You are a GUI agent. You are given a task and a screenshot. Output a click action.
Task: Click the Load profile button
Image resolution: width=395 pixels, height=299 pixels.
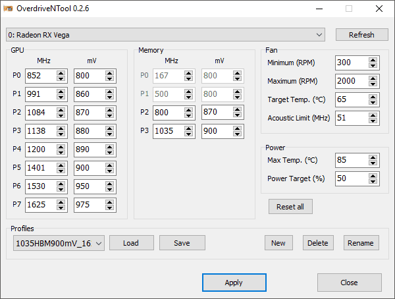[x=132, y=243]
